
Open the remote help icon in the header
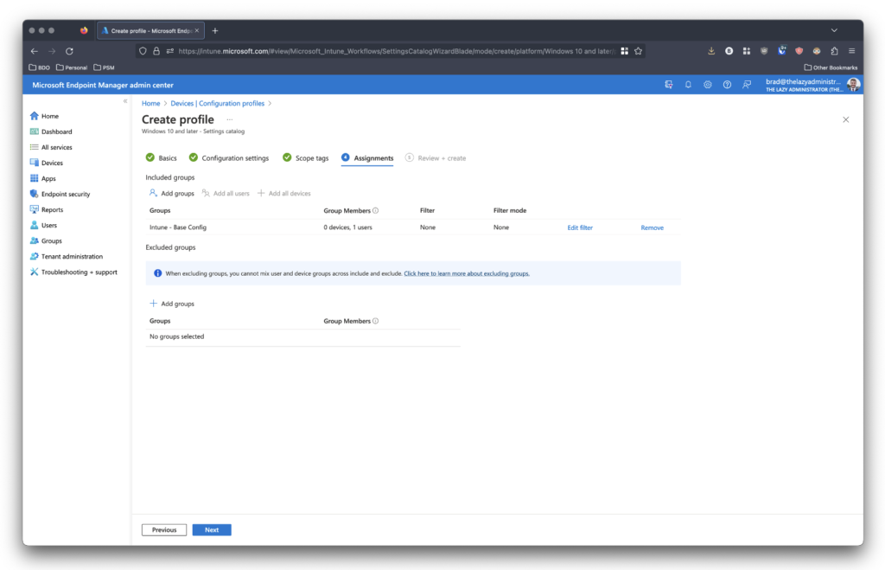point(669,85)
